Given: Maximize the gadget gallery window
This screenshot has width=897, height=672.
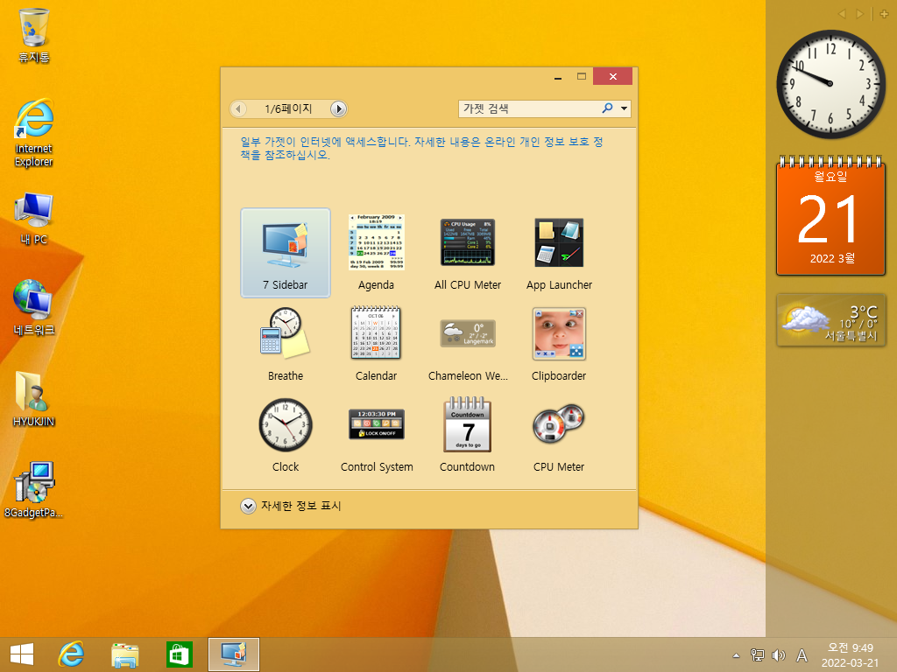Looking at the screenshot, I should coord(582,77).
